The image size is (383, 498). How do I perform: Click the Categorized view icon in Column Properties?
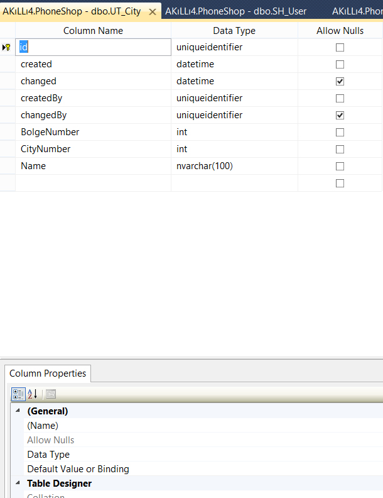tap(18, 394)
